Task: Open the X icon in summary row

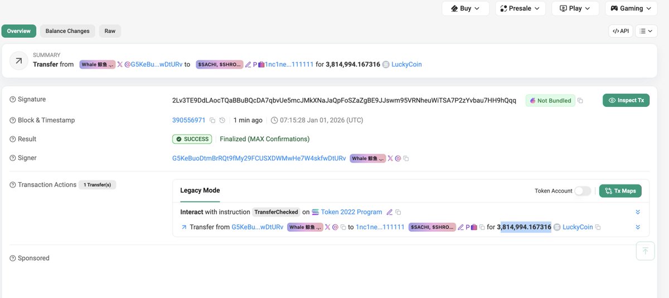Action: pyautogui.click(x=120, y=65)
